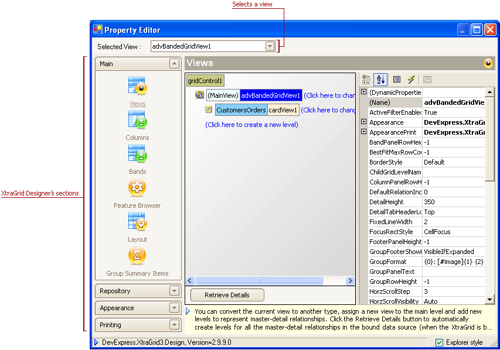Open Group Summary Items sigma icon
This screenshot has height=350, width=500.
pyautogui.click(x=137, y=256)
